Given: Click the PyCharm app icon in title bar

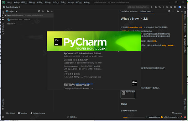Looking at the screenshot, I should click(x=3, y=2).
